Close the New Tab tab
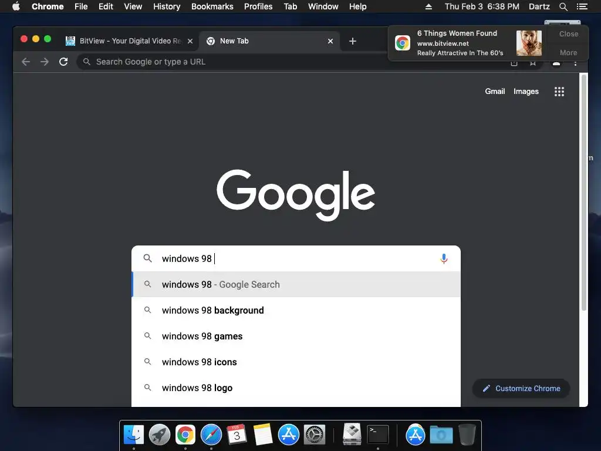The image size is (601, 451). pyautogui.click(x=330, y=41)
